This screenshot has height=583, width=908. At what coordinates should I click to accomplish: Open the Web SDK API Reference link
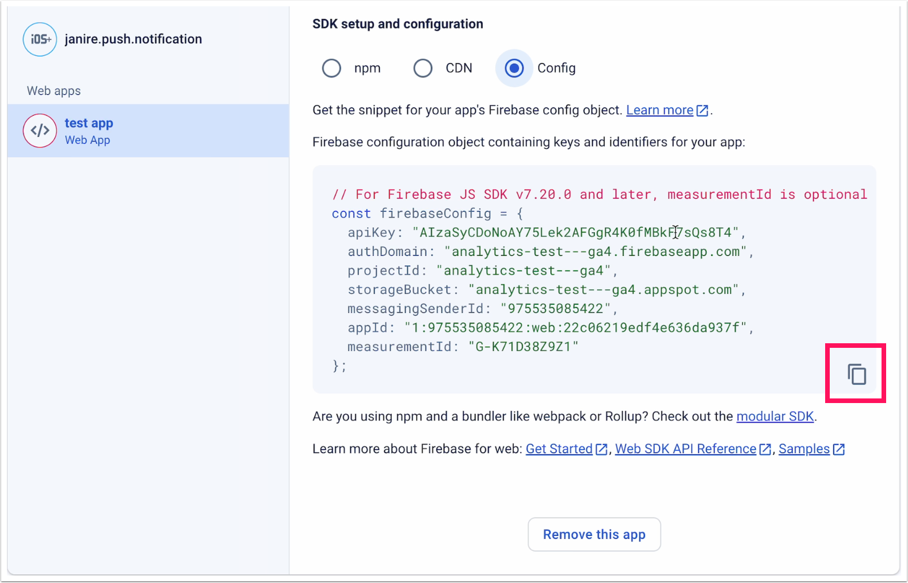pyautogui.click(x=685, y=449)
